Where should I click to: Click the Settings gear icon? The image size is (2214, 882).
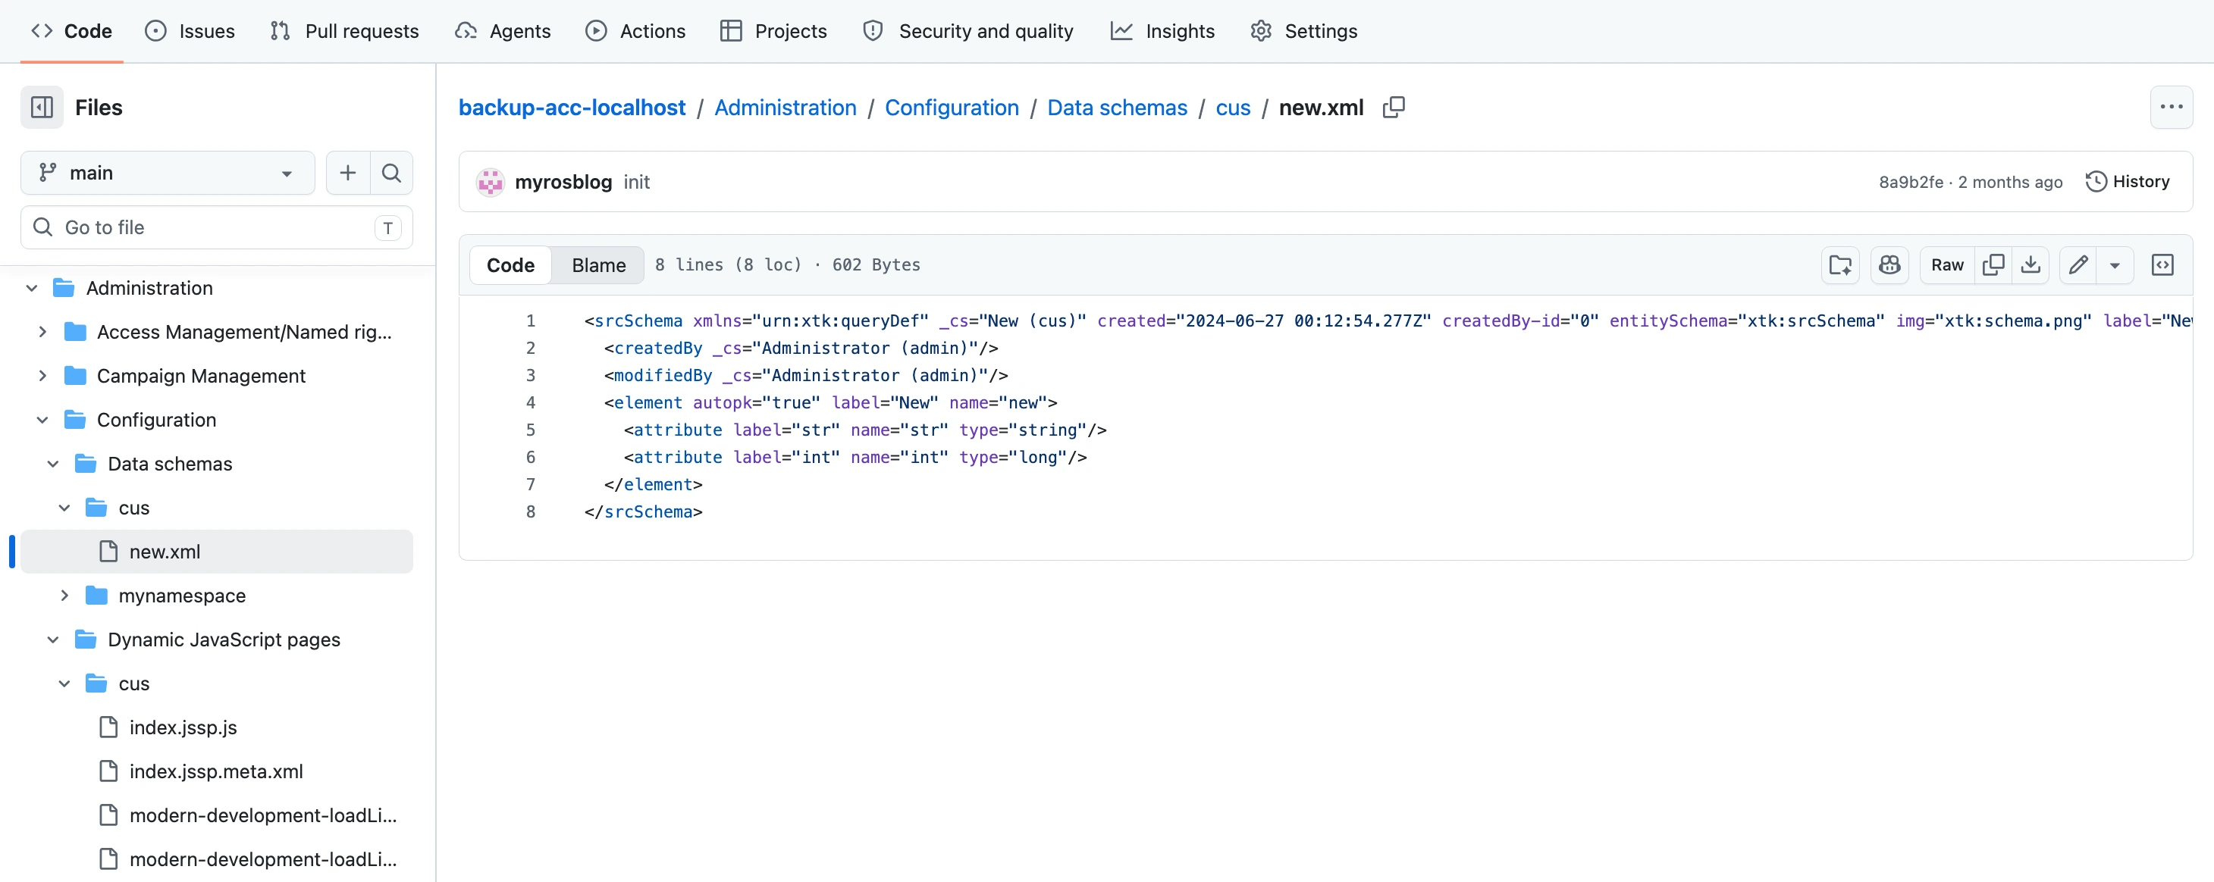point(1261,31)
